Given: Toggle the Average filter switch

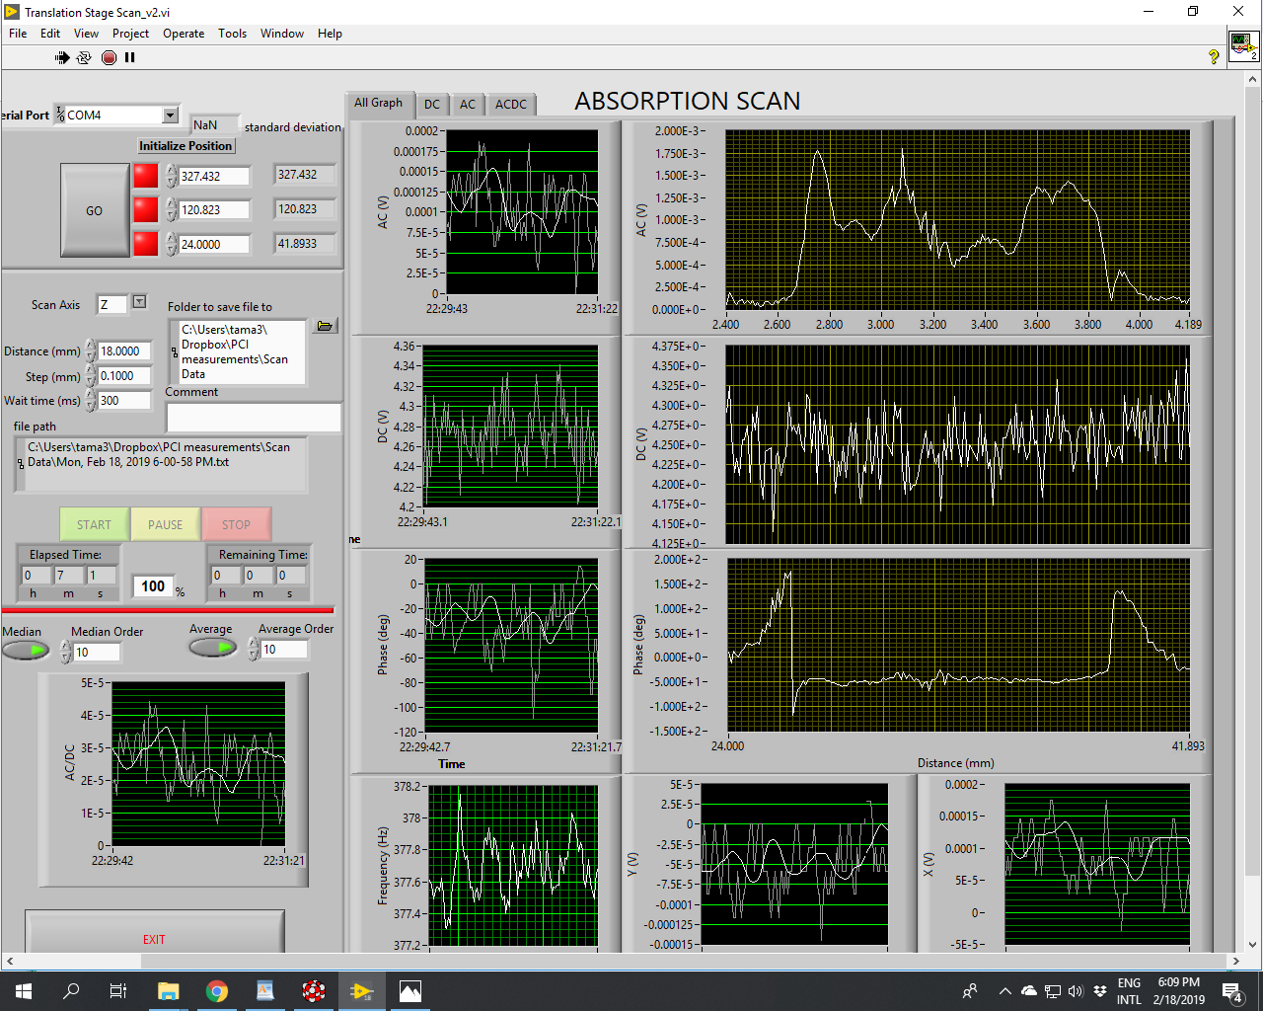Looking at the screenshot, I should [212, 647].
